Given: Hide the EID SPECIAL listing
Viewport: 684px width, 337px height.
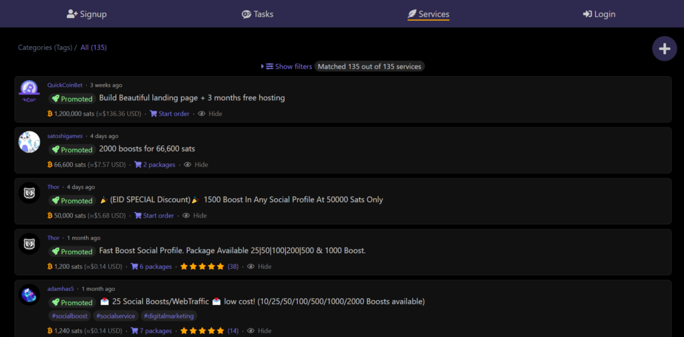Looking at the screenshot, I should (x=194, y=216).
